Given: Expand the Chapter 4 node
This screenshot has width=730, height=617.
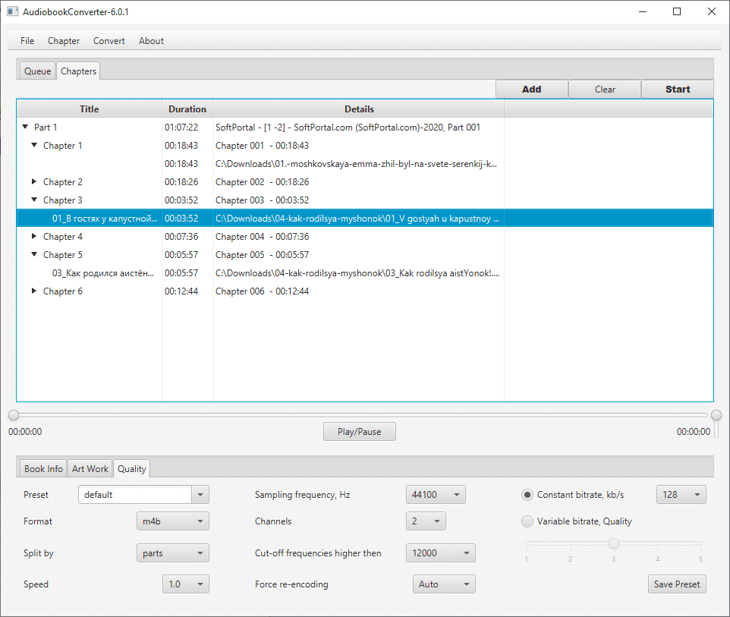Looking at the screenshot, I should pos(34,236).
